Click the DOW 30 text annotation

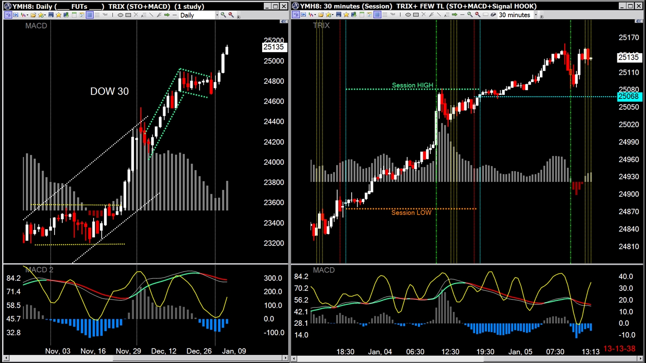[109, 91]
